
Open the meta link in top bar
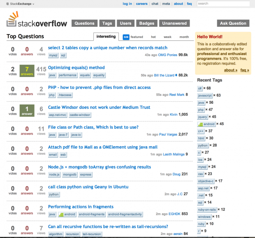click(x=166, y=4)
